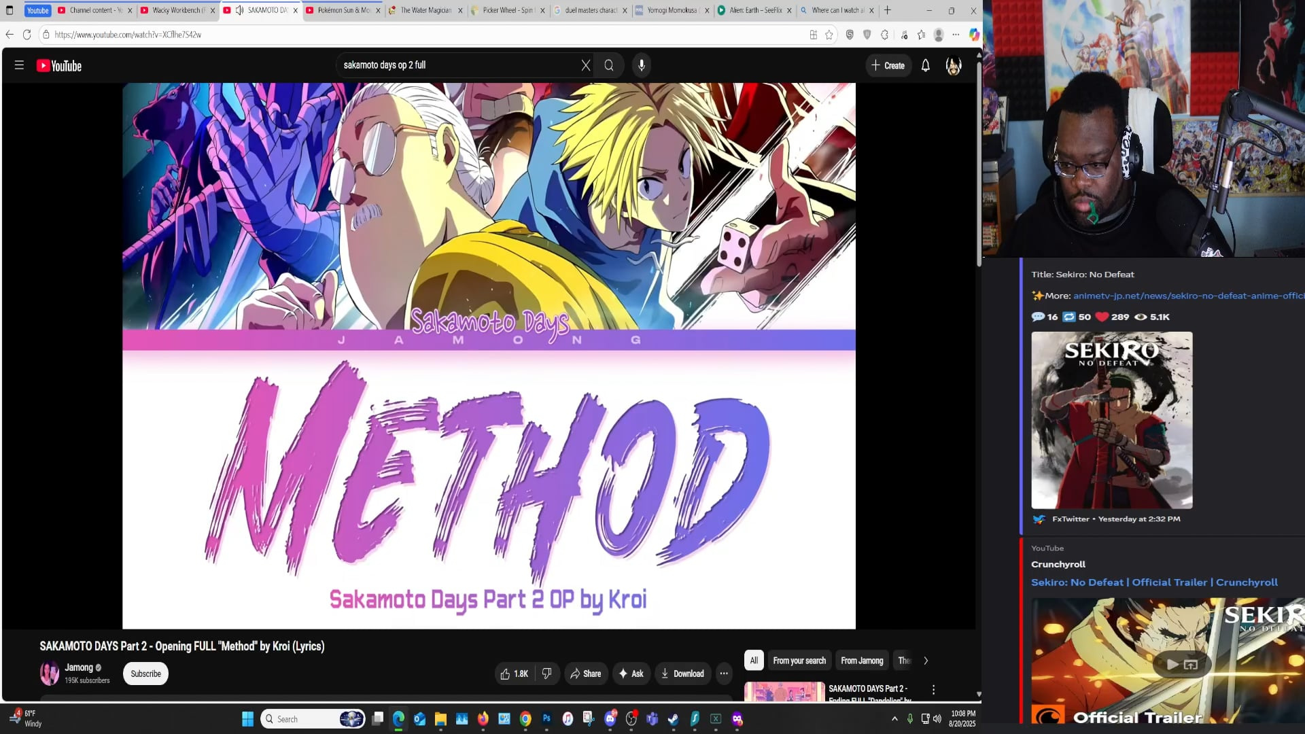This screenshot has height=734, width=1305.
Task: Show hidden system tray icons
Action: (894, 719)
